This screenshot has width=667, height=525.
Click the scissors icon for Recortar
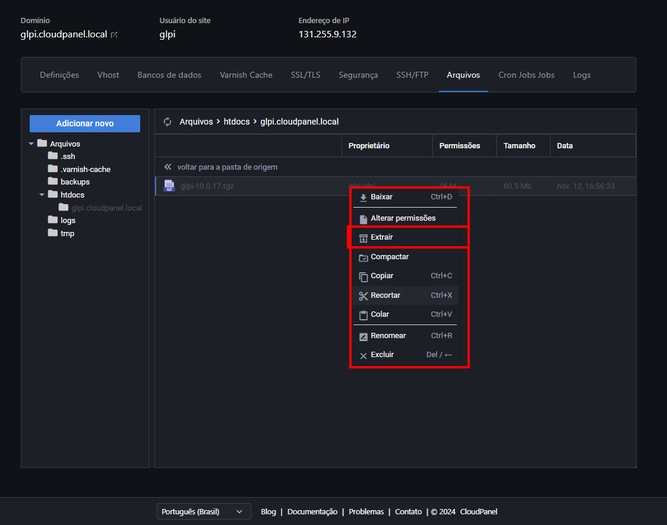click(x=363, y=295)
